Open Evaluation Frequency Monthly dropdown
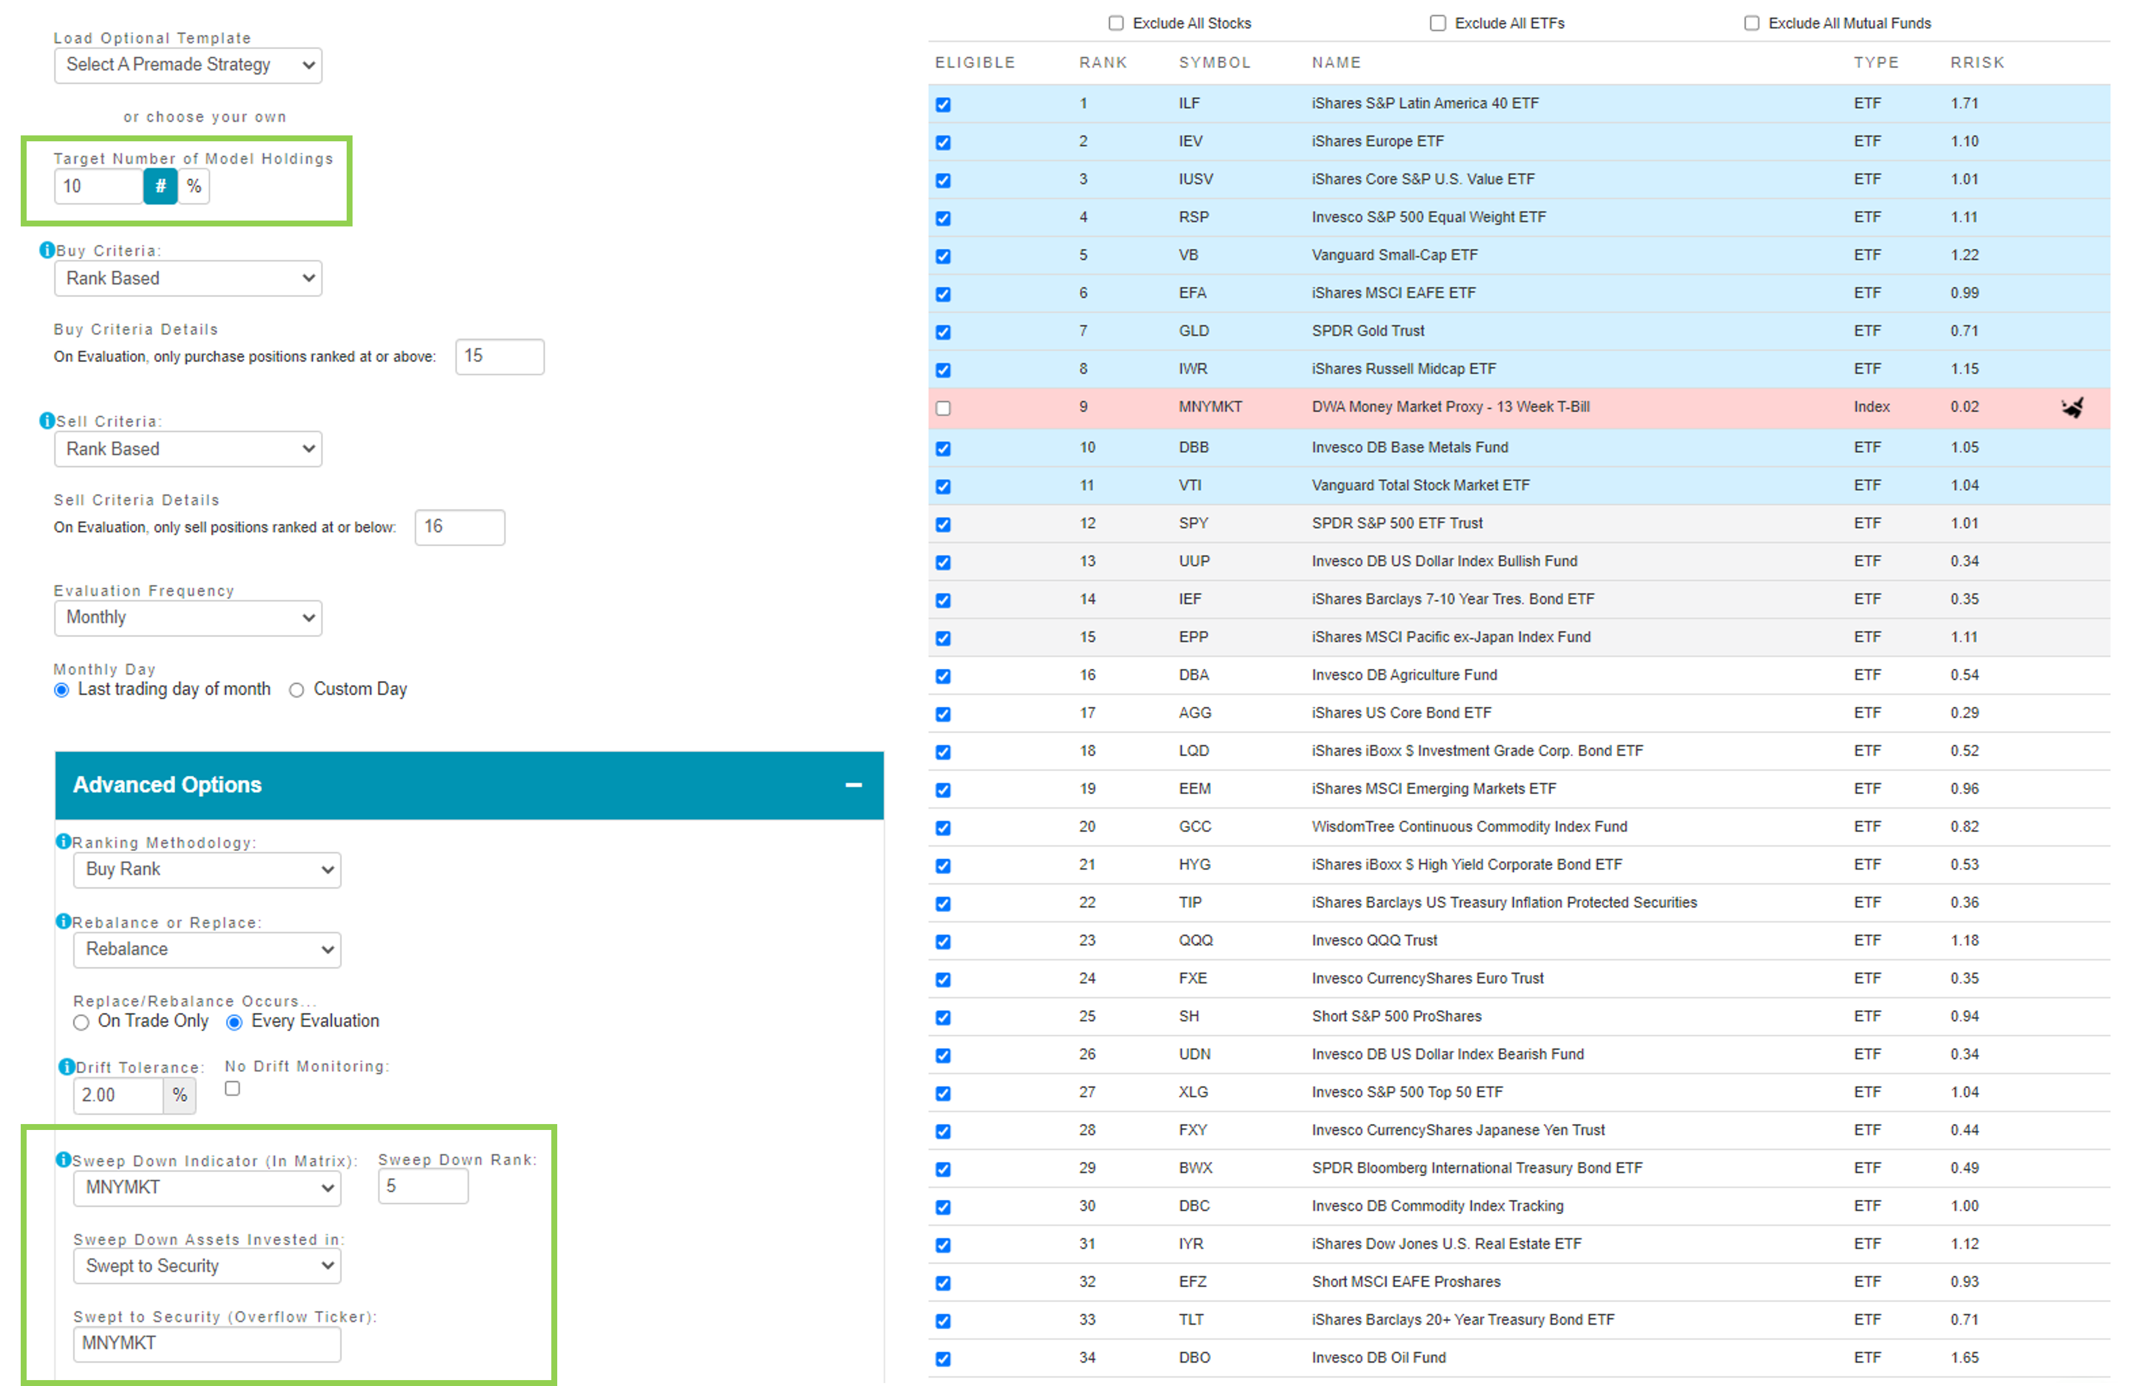The width and height of the screenshot is (2139, 1386). (188, 618)
